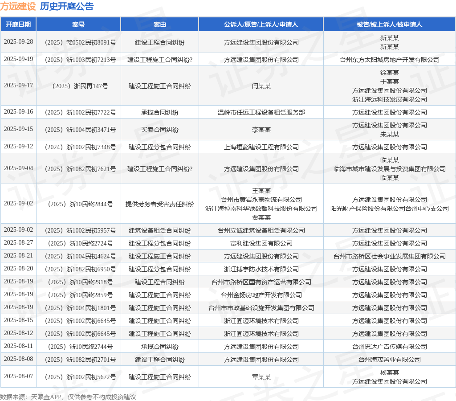The image size is (456, 401).
Task: Select the date cell 2025-09-17
Action: pyautogui.click(x=18, y=85)
